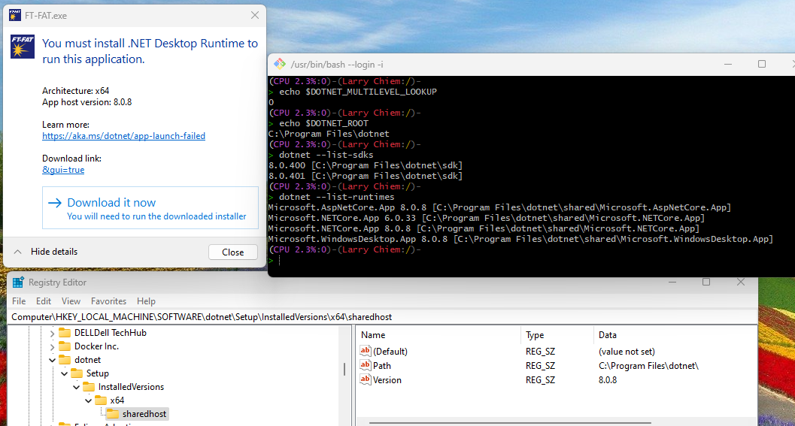Click the Setup folder icon
The width and height of the screenshot is (795, 426).
coord(77,373)
